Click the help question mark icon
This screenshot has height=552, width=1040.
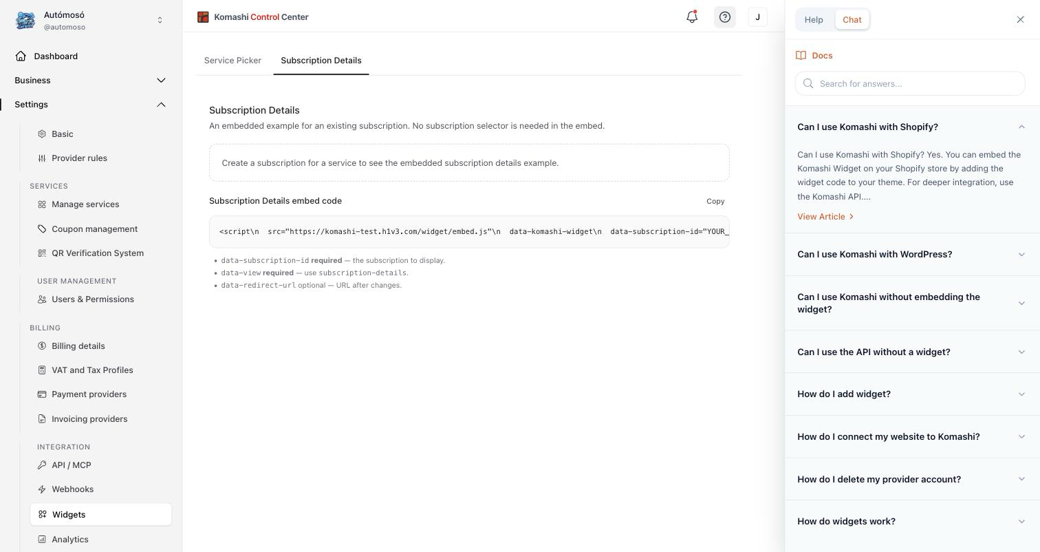click(x=725, y=17)
